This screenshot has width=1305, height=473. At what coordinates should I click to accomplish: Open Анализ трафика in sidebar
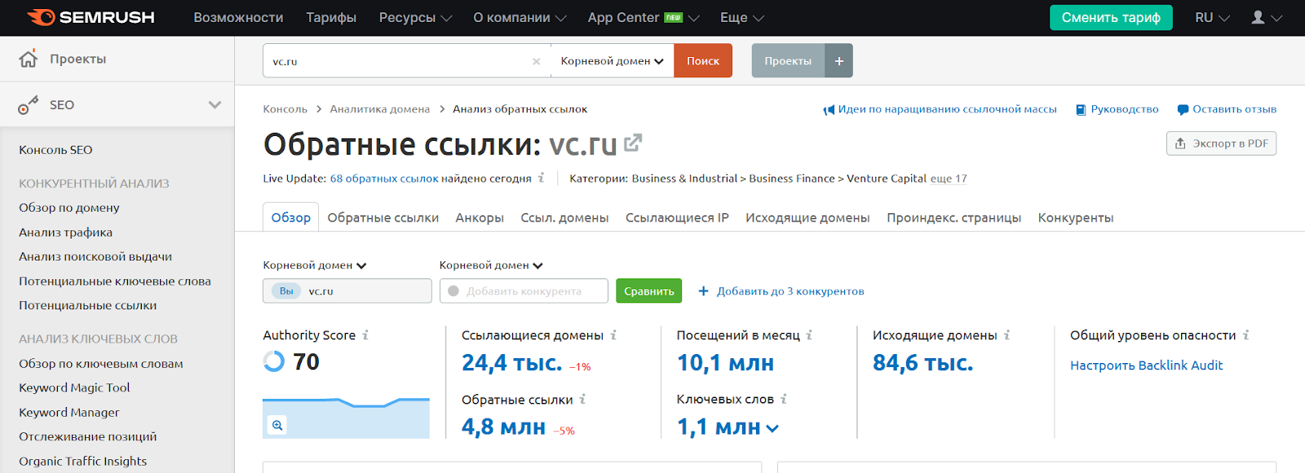tap(66, 232)
